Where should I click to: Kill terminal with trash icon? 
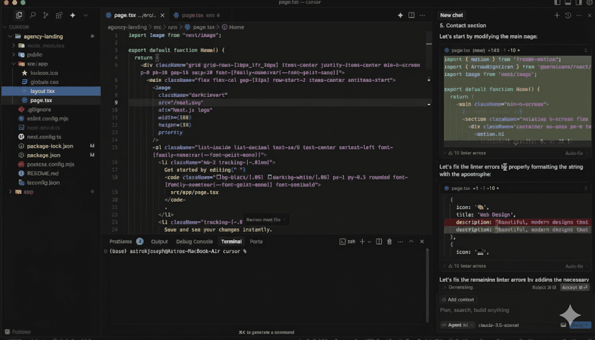pyautogui.click(x=389, y=241)
